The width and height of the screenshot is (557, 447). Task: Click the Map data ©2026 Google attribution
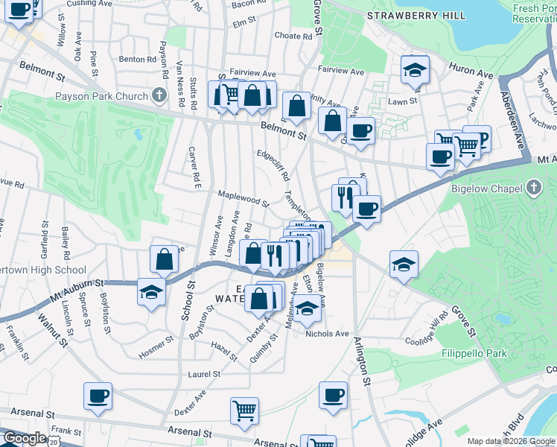click(511, 441)
